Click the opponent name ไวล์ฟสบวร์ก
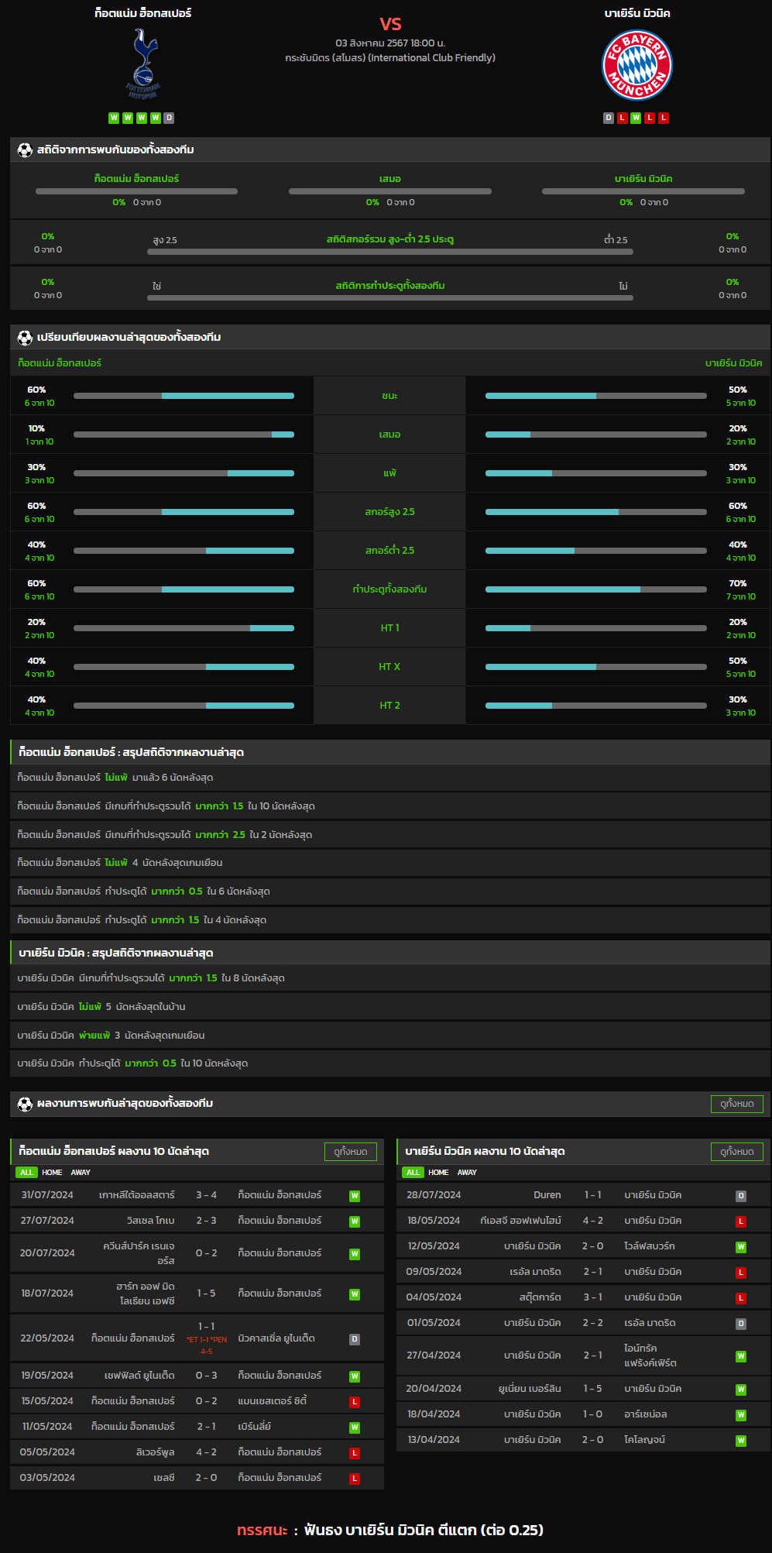 pos(650,1246)
